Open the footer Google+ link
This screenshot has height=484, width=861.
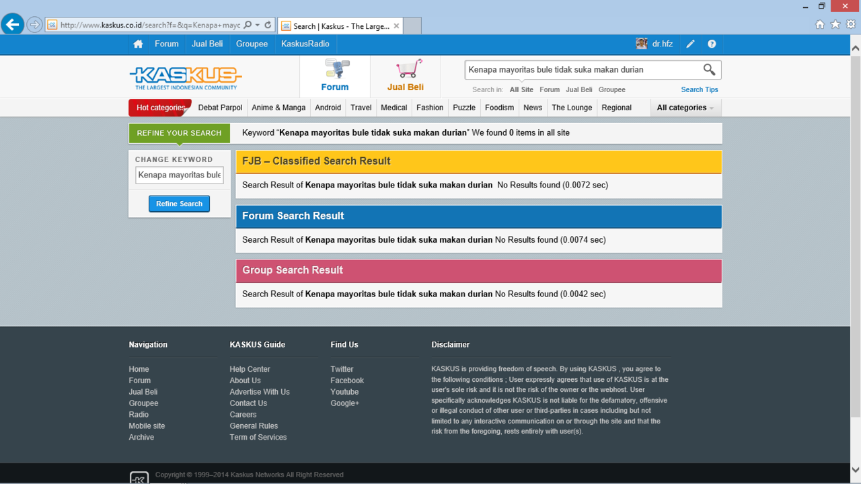tap(345, 403)
